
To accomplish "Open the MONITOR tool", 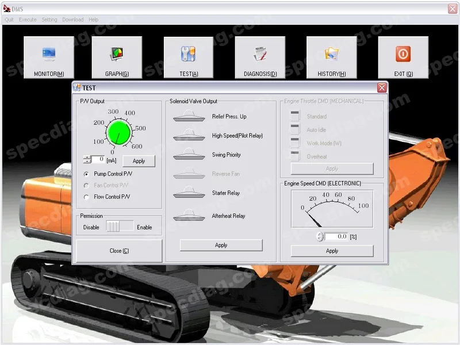I will click(49, 55).
